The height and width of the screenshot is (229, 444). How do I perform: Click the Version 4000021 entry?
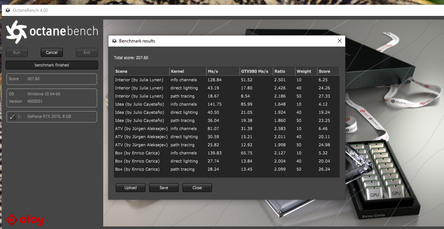tap(26, 101)
